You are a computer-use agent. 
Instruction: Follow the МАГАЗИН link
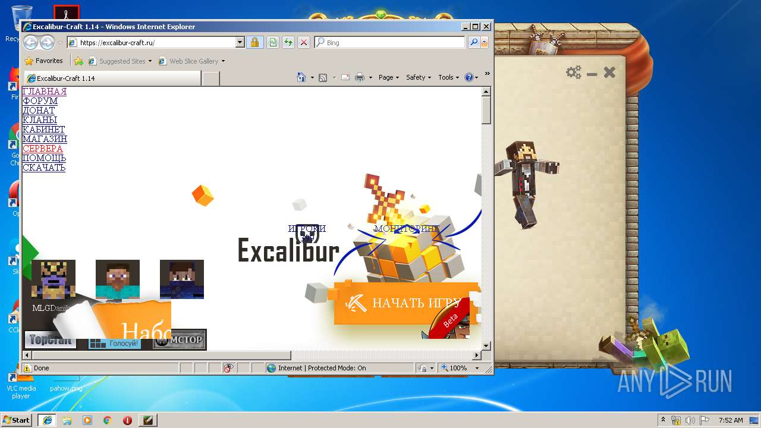click(x=45, y=139)
